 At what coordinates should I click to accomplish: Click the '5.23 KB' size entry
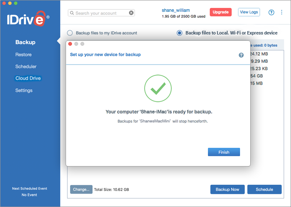point(259,69)
